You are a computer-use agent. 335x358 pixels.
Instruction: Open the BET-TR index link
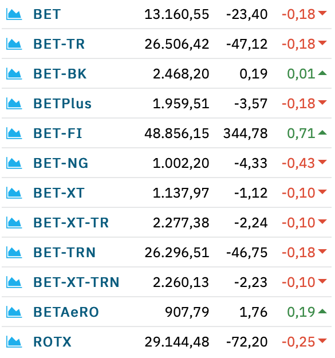[59, 44]
